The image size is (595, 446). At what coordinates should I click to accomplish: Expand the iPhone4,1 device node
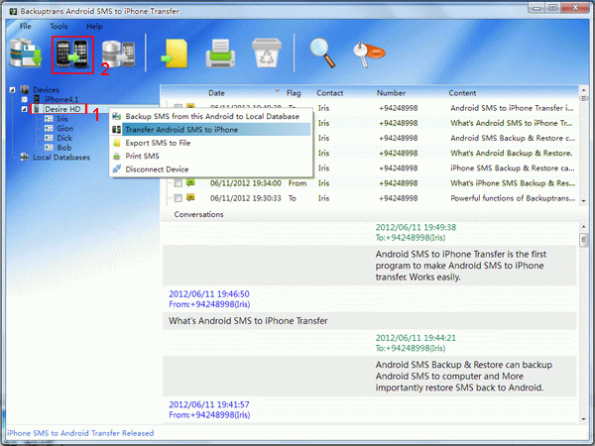coord(22,99)
